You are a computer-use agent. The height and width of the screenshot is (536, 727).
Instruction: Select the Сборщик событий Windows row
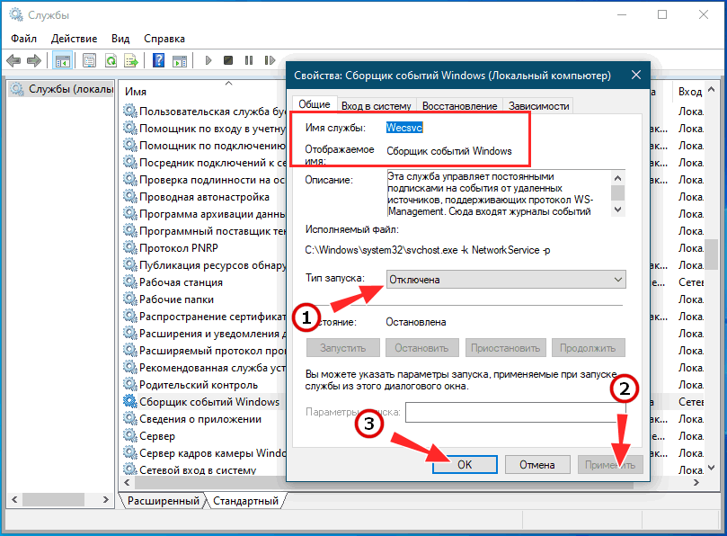202,401
